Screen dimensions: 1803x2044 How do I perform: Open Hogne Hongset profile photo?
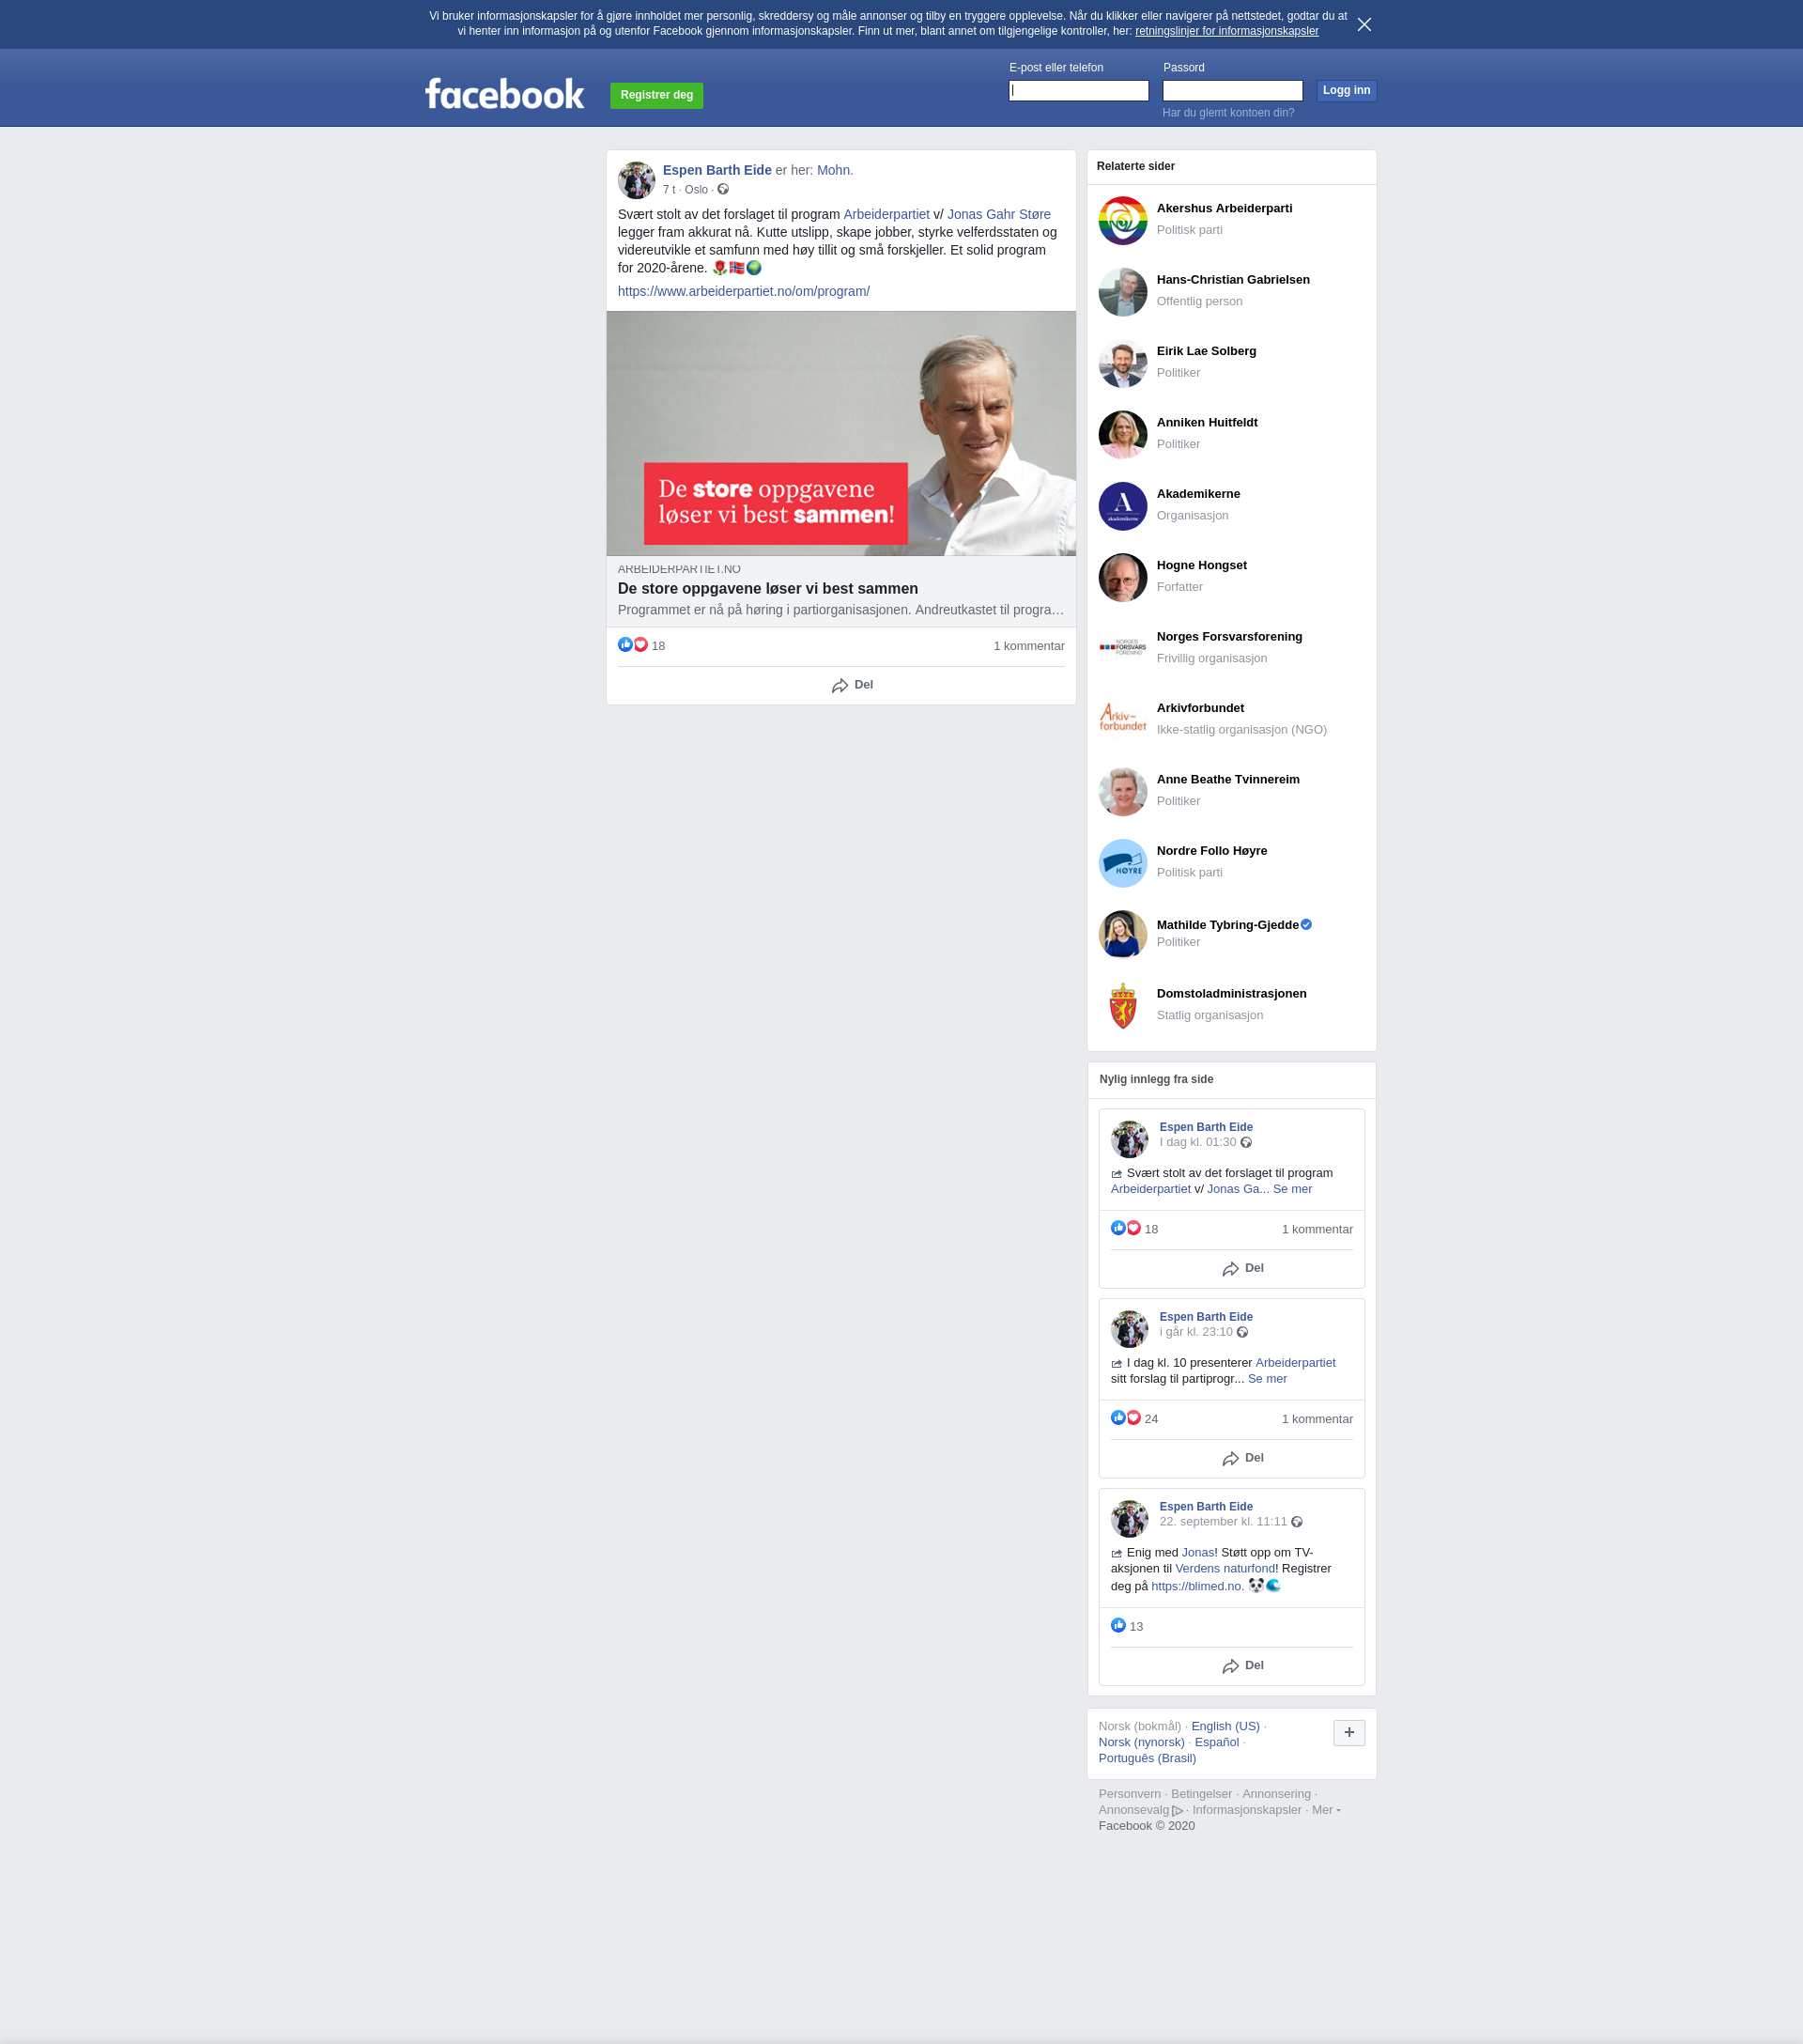pyautogui.click(x=1122, y=577)
